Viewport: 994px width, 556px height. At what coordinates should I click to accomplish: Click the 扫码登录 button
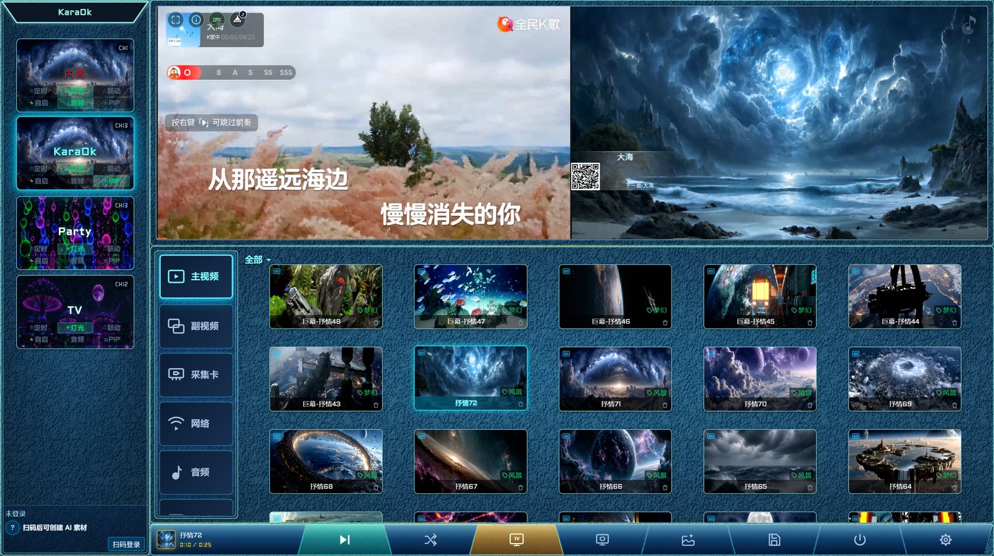(x=126, y=544)
